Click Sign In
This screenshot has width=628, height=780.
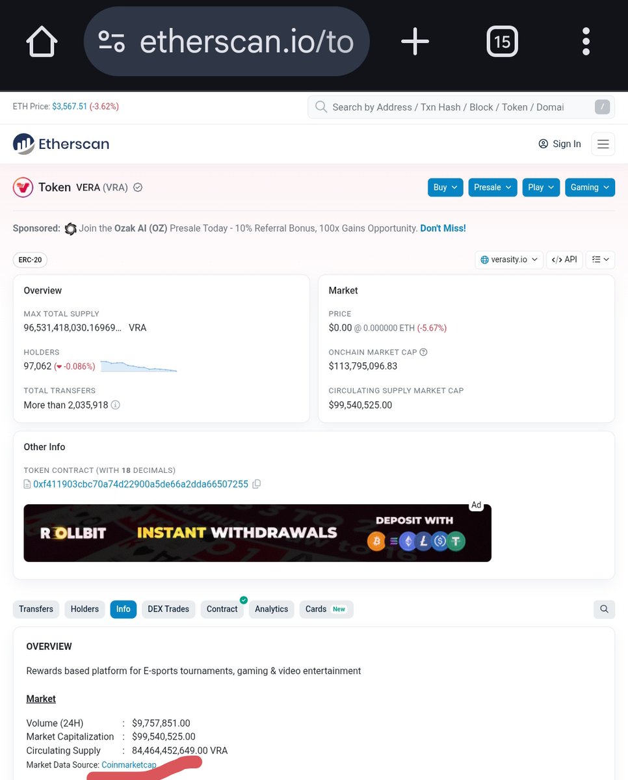tap(560, 144)
